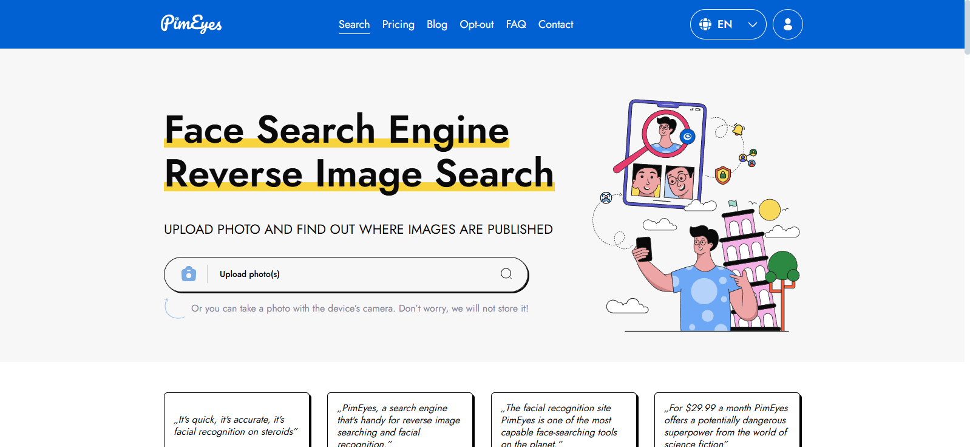Click the blue camera upload icon
The image size is (970, 447).
click(x=189, y=274)
